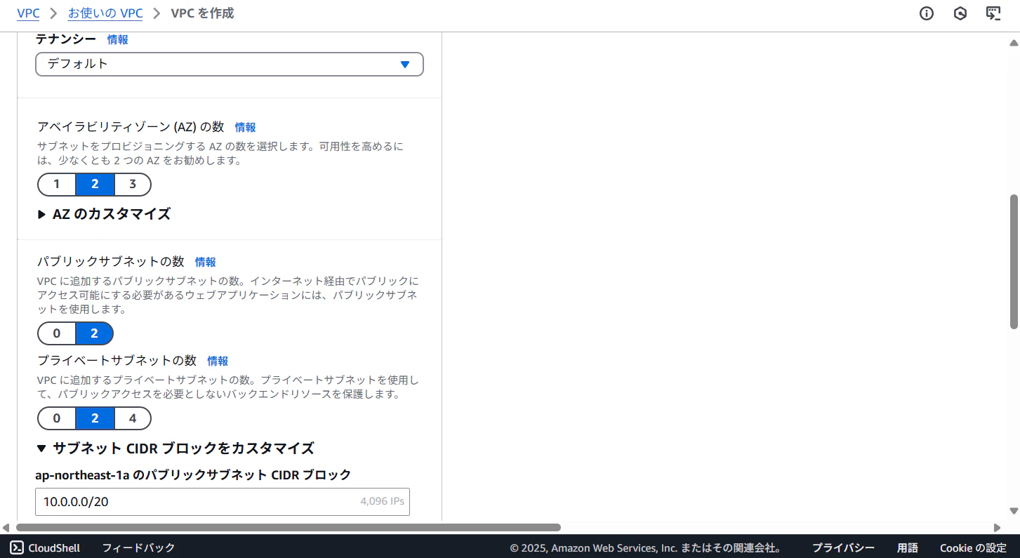Image resolution: width=1020 pixels, height=558 pixels.
Task: Set private subnet count to 2
Action: [x=95, y=418]
